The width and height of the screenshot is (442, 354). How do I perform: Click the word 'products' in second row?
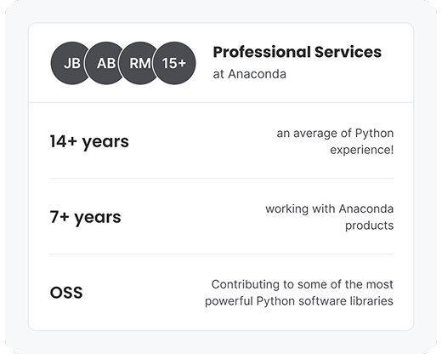(370, 226)
